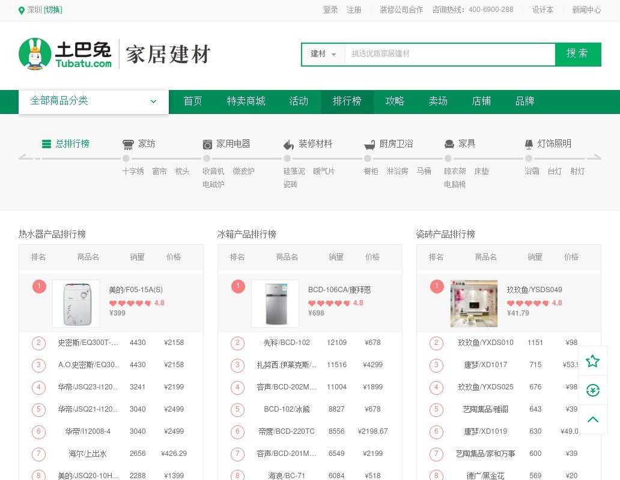620x480 pixels.
Task: Go to the 品牌 navigation tab
Action: coord(524,101)
